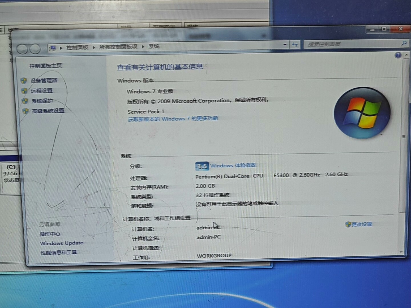This screenshot has width=411, height=308.
Task: Expand the arrow after 控制面板 breadcrumb
Action: tap(94, 47)
